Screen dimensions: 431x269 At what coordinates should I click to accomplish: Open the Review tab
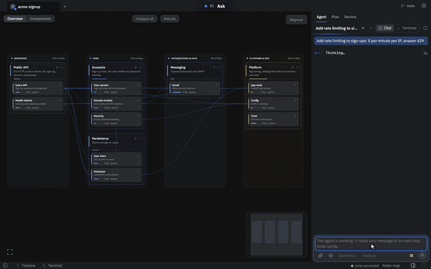(x=350, y=17)
